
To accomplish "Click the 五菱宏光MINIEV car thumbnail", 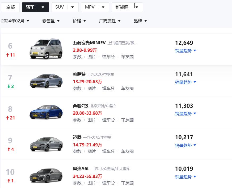I will pyautogui.click(x=46, y=49).
